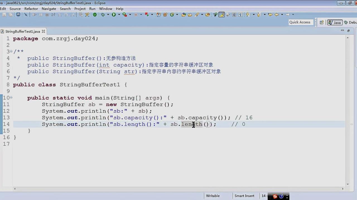Click the Step Over icon
This screenshot has height=200, width=357.
66,15
